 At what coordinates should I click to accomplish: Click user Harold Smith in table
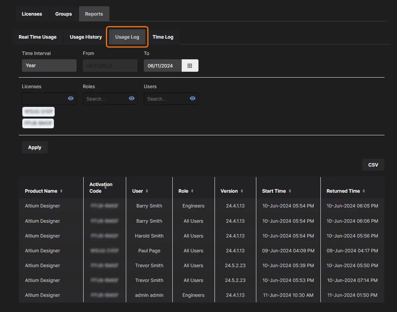coord(149,236)
